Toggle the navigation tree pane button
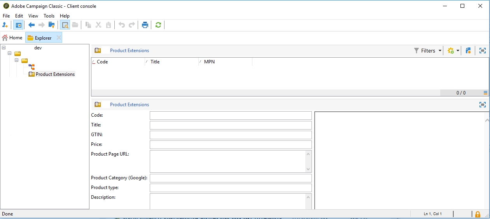Viewport: 490px width, 219px height. (18, 25)
